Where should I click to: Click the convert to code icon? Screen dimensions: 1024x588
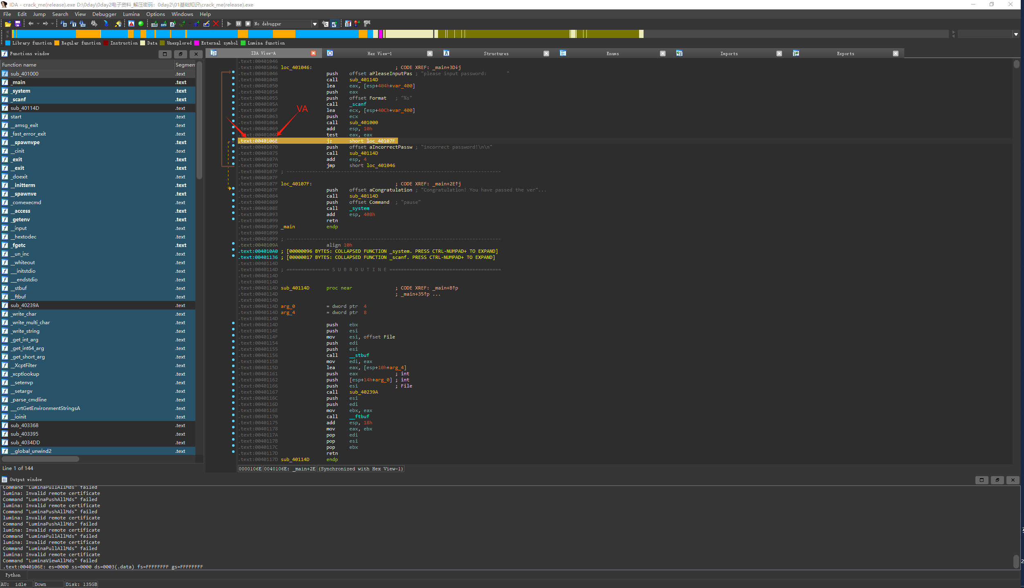pyautogui.click(x=154, y=24)
